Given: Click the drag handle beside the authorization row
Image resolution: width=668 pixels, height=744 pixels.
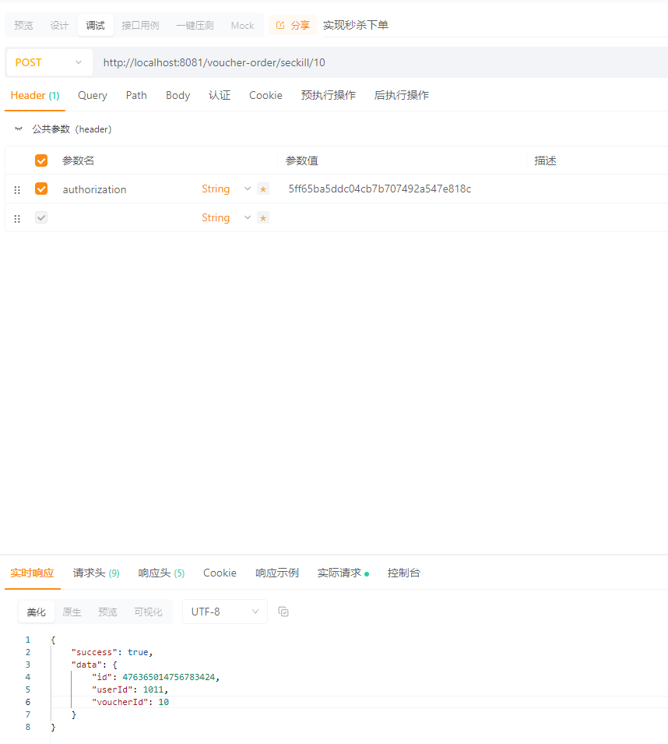Looking at the screenshot, I should tap(16, 189).
